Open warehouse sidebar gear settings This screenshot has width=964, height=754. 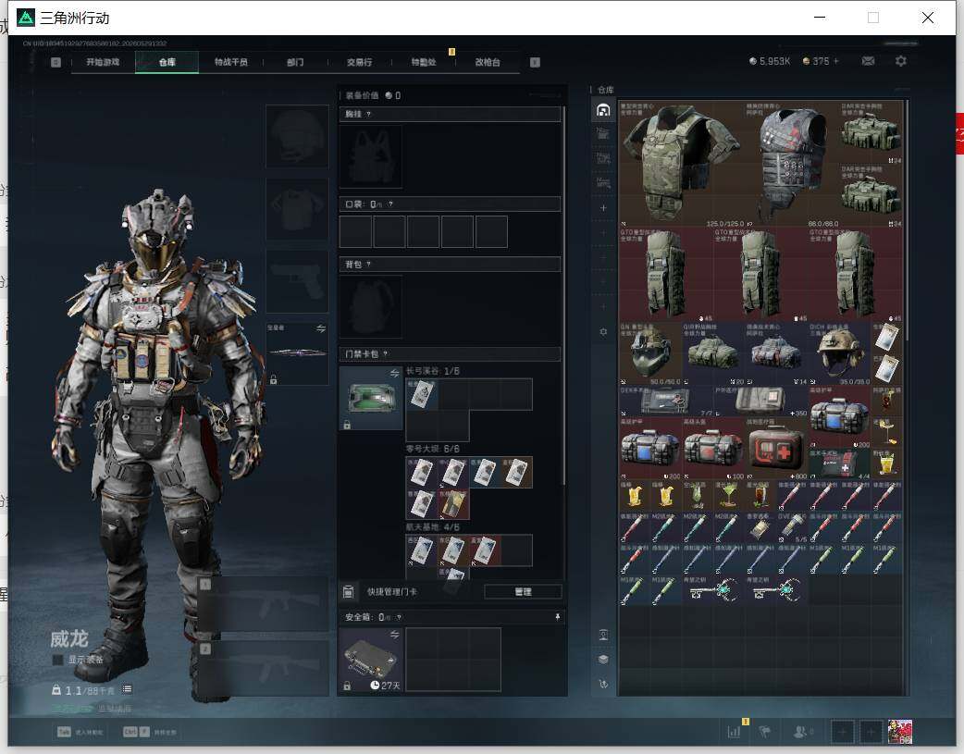point(603,331)
